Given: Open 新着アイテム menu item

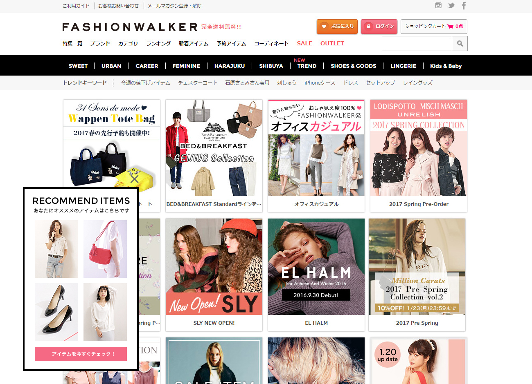Looking at the screenshot, I should coord(194,43).
